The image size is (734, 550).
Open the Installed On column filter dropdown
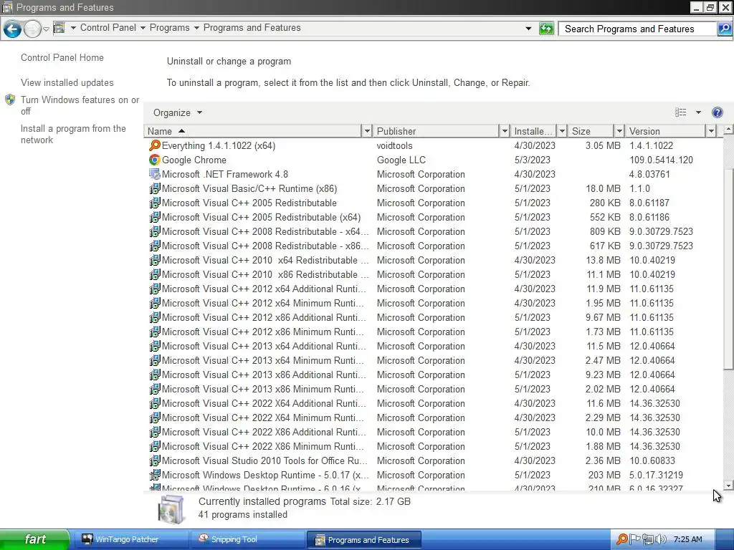(562, 132)
